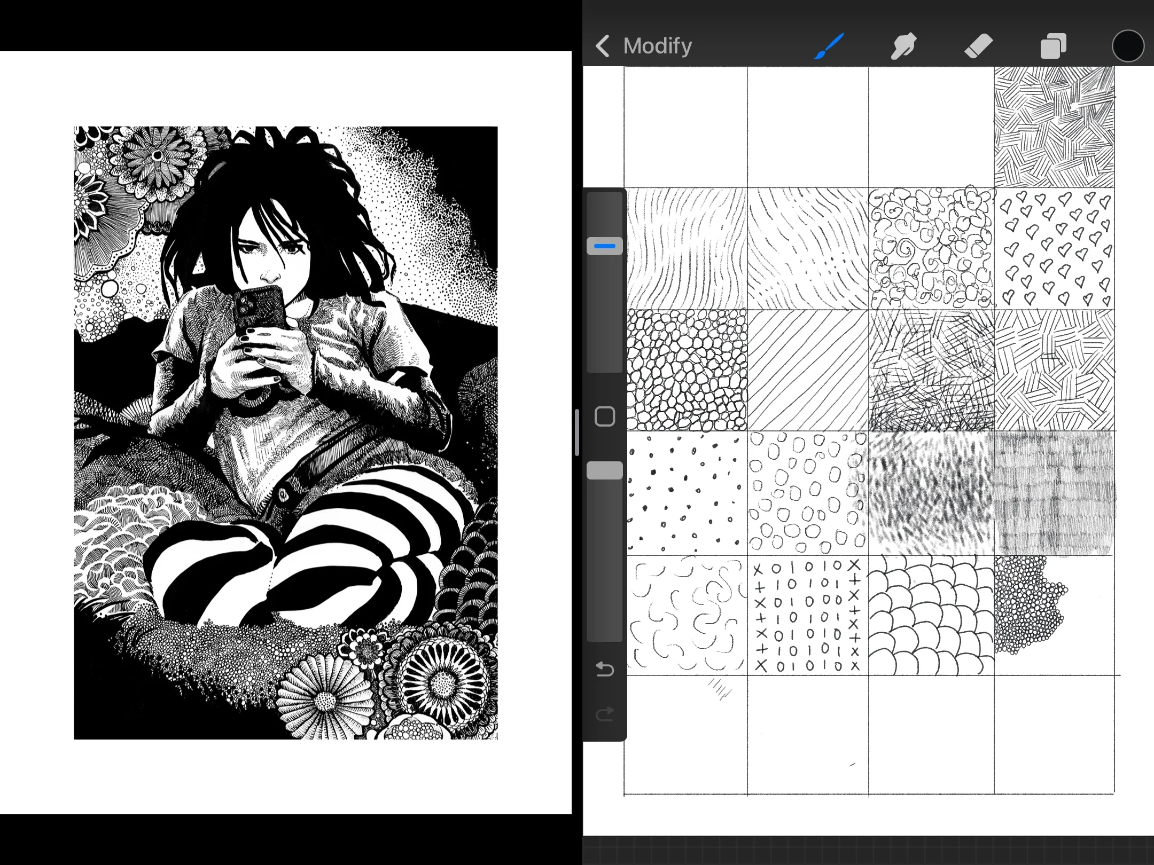Select the Smudge tool
The image size is (1154, 865).
click(903, 46)
